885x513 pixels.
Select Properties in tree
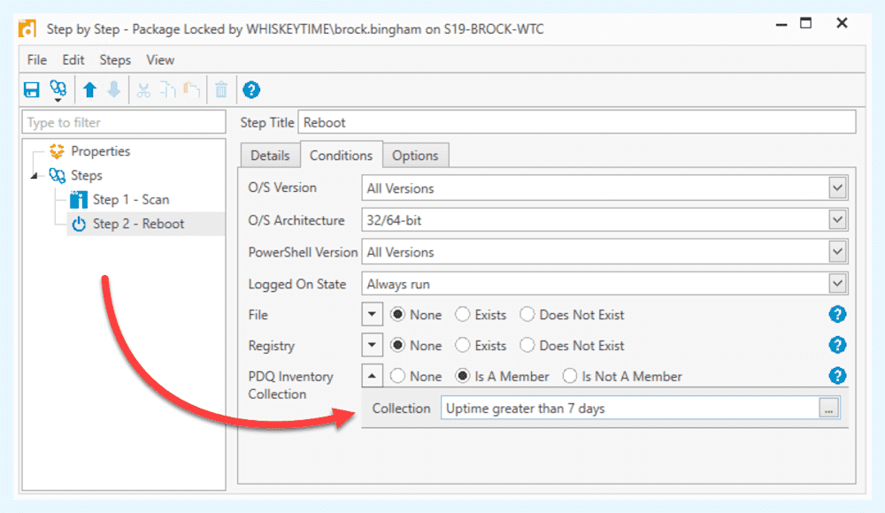click(x=101, y=151)
